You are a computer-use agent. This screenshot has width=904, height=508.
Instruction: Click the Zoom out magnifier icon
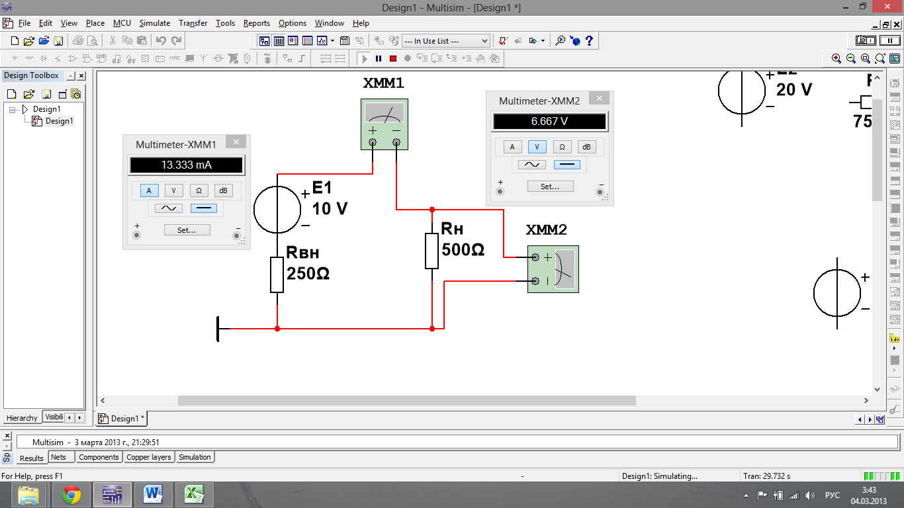click(851, 58)
